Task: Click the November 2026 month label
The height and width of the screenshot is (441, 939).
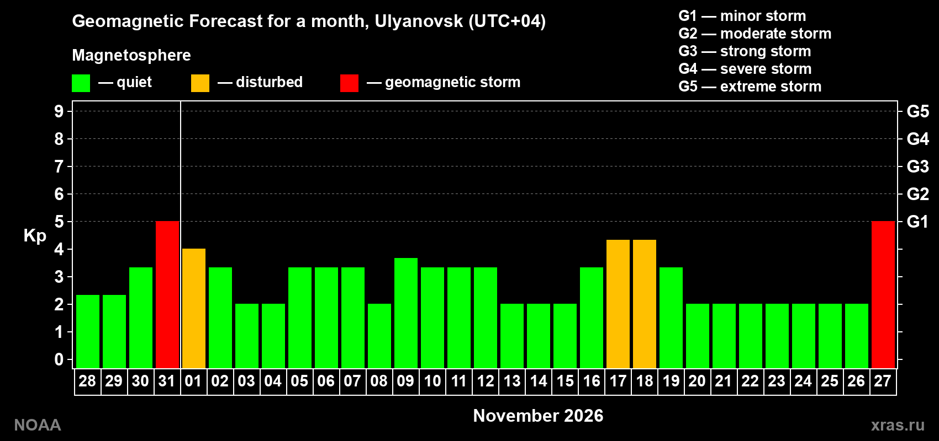Action: (539, 416)
